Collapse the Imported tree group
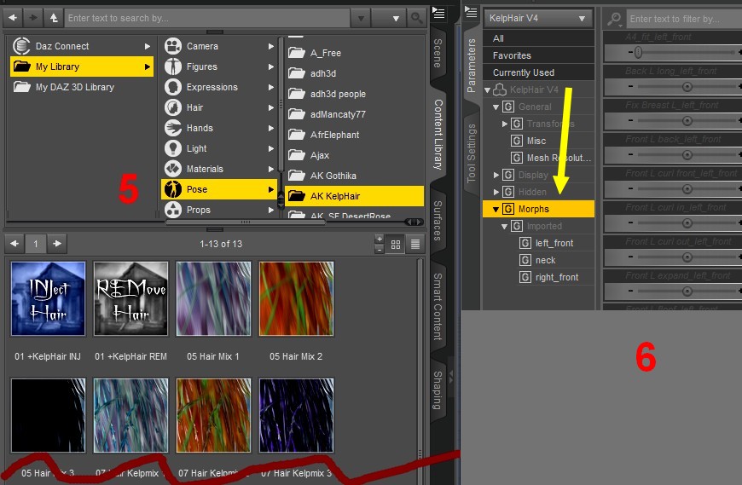The height and width of the screenshot is (485, 742). (504, 226)
